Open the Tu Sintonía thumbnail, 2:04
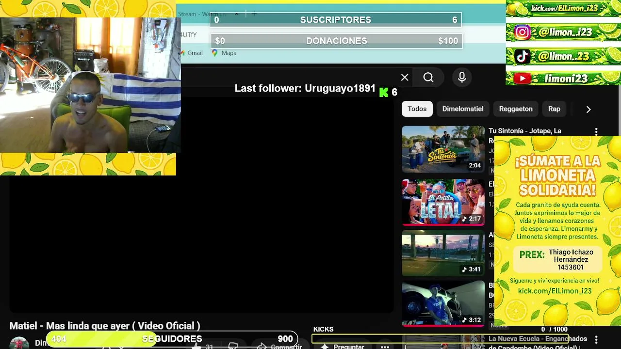Image resolution: width=621 pixels, height=349 pixels. click(443, 149)
